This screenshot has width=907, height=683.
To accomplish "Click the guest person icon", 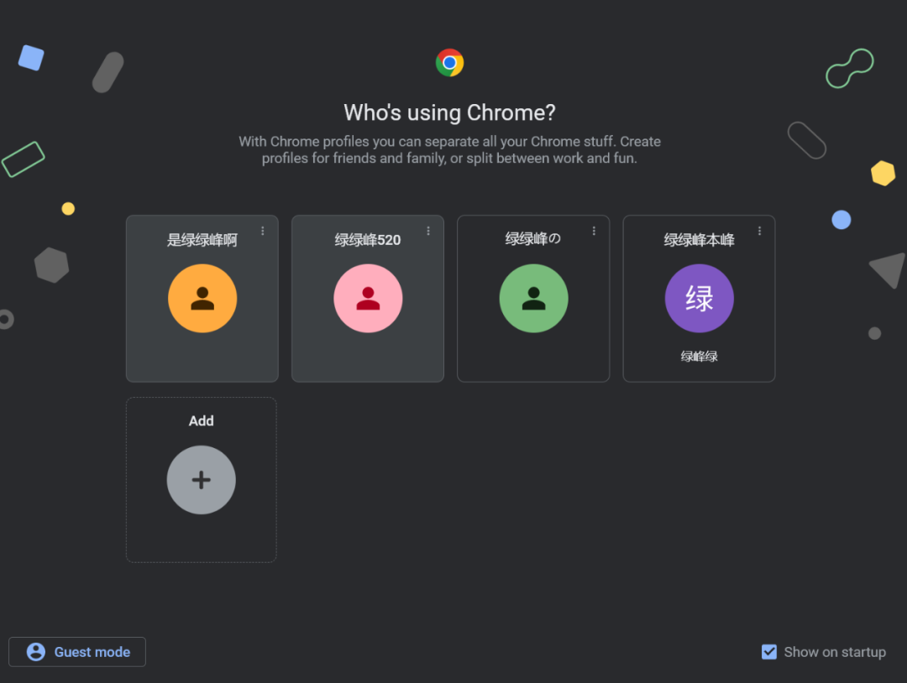I will pyautogui.click(x=36, y=652).
